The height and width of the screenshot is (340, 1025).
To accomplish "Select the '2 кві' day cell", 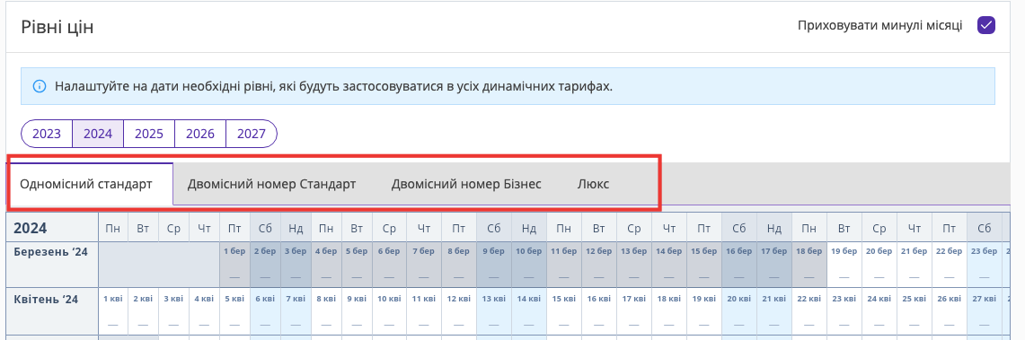I will pos(143,310).
